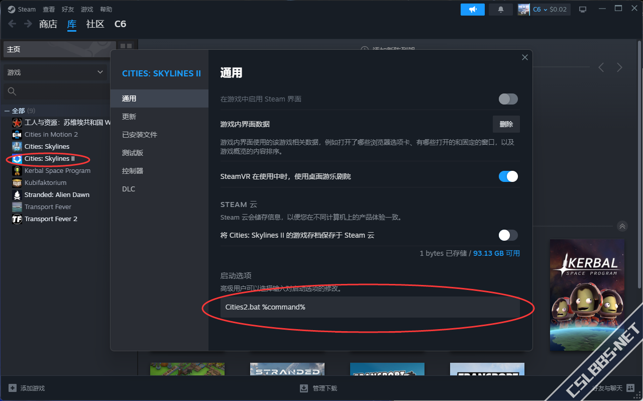Screen dimensions: 643x401
Task: Select Cities: Skylines (first game) in list
Action: tap(47, 146)
